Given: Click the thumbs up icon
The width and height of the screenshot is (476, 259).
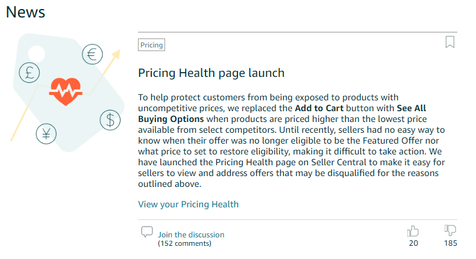Looking at the screenshot, I should pos(413,231).
